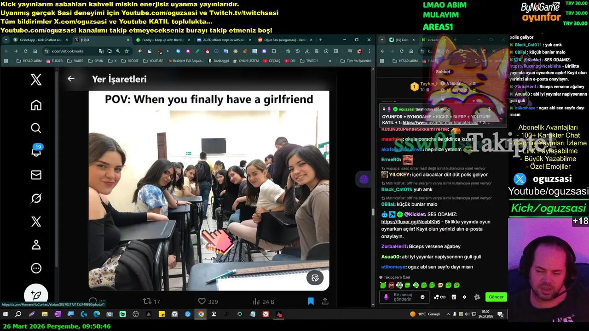589x331 pixels.
Task: Open the More circle menu in X sidebar
Action: click(36, 268)
